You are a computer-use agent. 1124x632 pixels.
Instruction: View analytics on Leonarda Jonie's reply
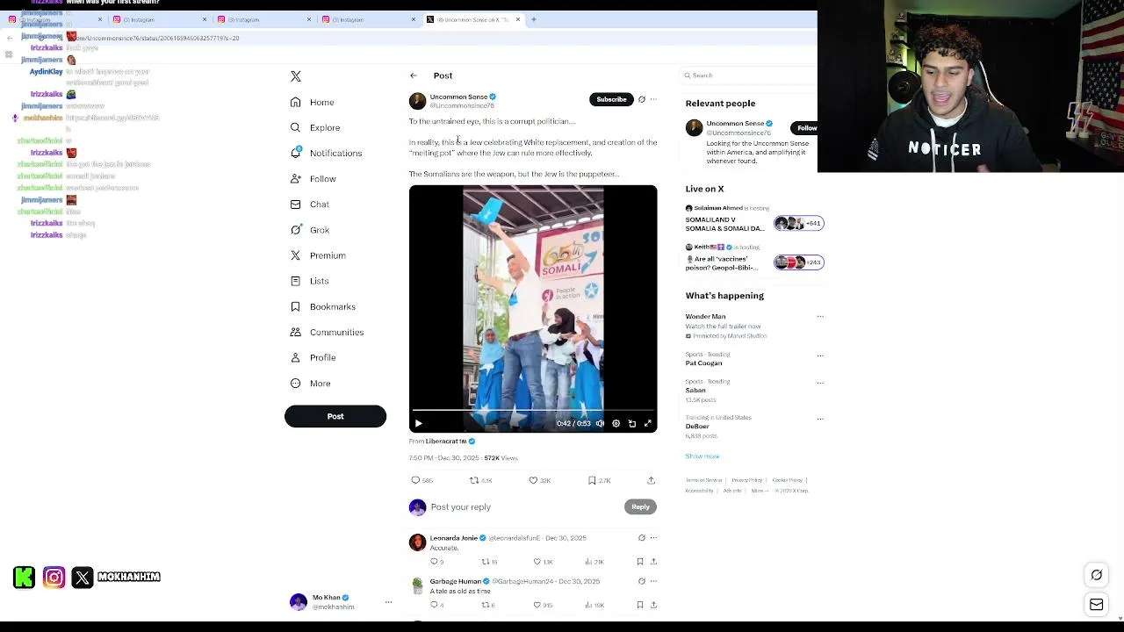[588, 562]
